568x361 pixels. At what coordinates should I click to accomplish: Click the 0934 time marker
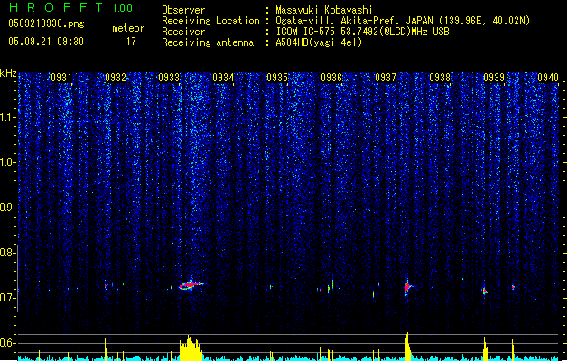223,78
